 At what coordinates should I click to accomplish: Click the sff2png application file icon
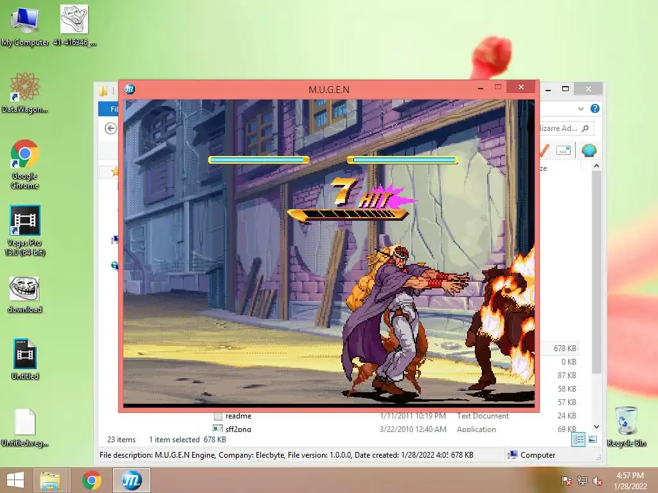(218, 428)
